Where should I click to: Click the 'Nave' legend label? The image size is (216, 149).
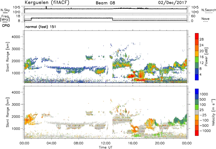click(205, 19)
